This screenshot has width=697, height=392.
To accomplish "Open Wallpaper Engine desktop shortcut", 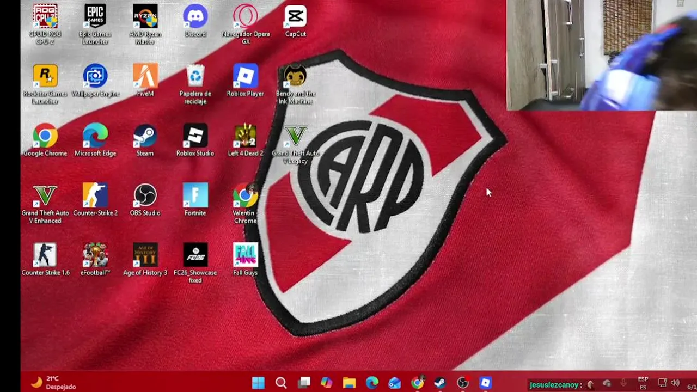I will pos(95,81).
